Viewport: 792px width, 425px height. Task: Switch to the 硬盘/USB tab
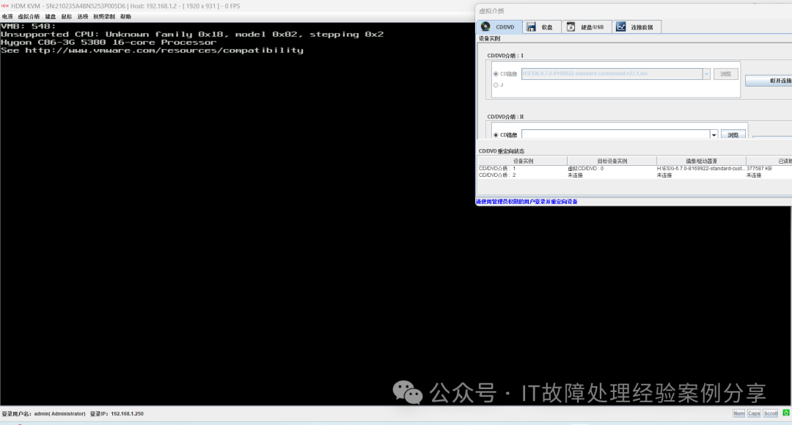pos(587,26)
